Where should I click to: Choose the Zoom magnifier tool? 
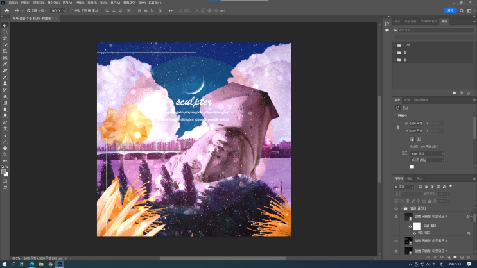5,154
